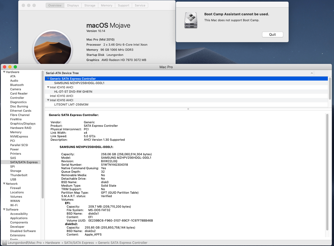Select Fibre Channel in the sidebar

click(20, 115)
